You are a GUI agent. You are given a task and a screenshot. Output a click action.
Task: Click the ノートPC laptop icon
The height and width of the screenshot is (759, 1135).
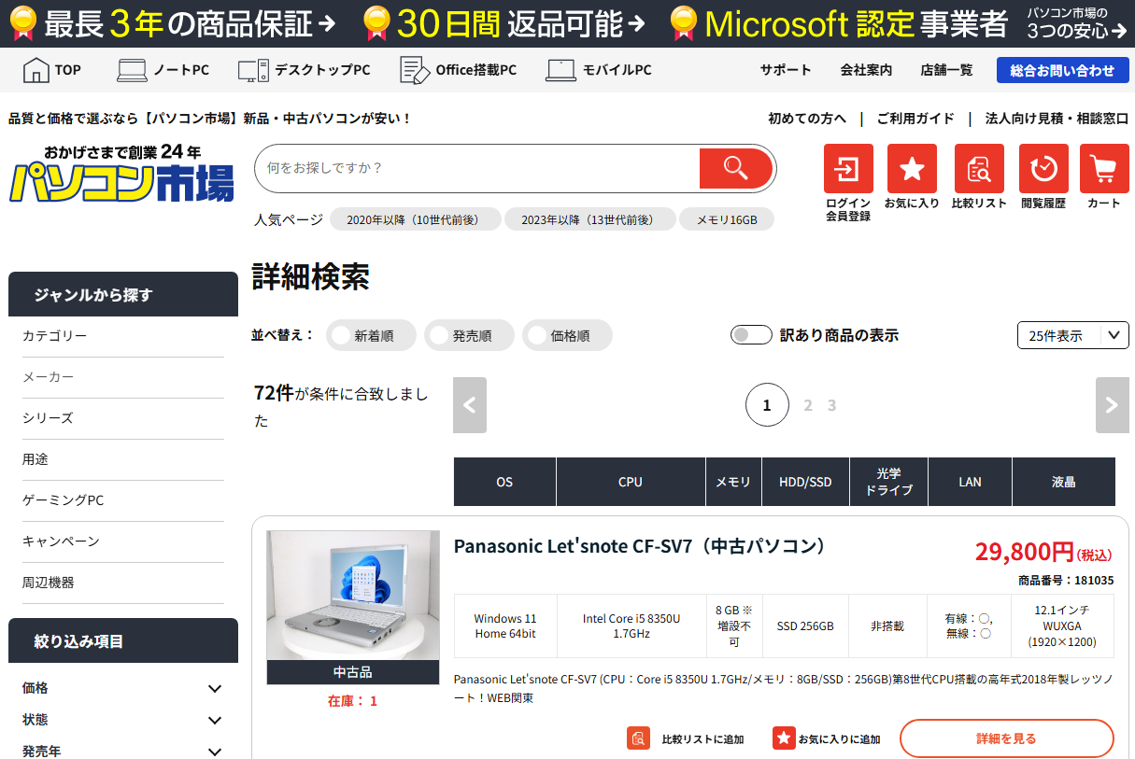pos(132,70)
